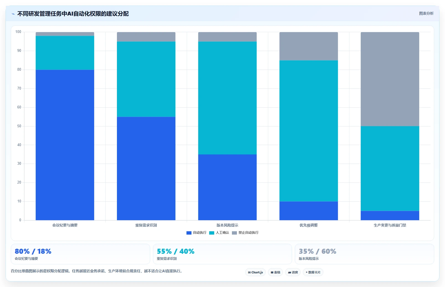Click cyan 人工确认 segment of 版本风险提示 bar
This screenshot has height=287, width=445.
(x=227, y=98)
